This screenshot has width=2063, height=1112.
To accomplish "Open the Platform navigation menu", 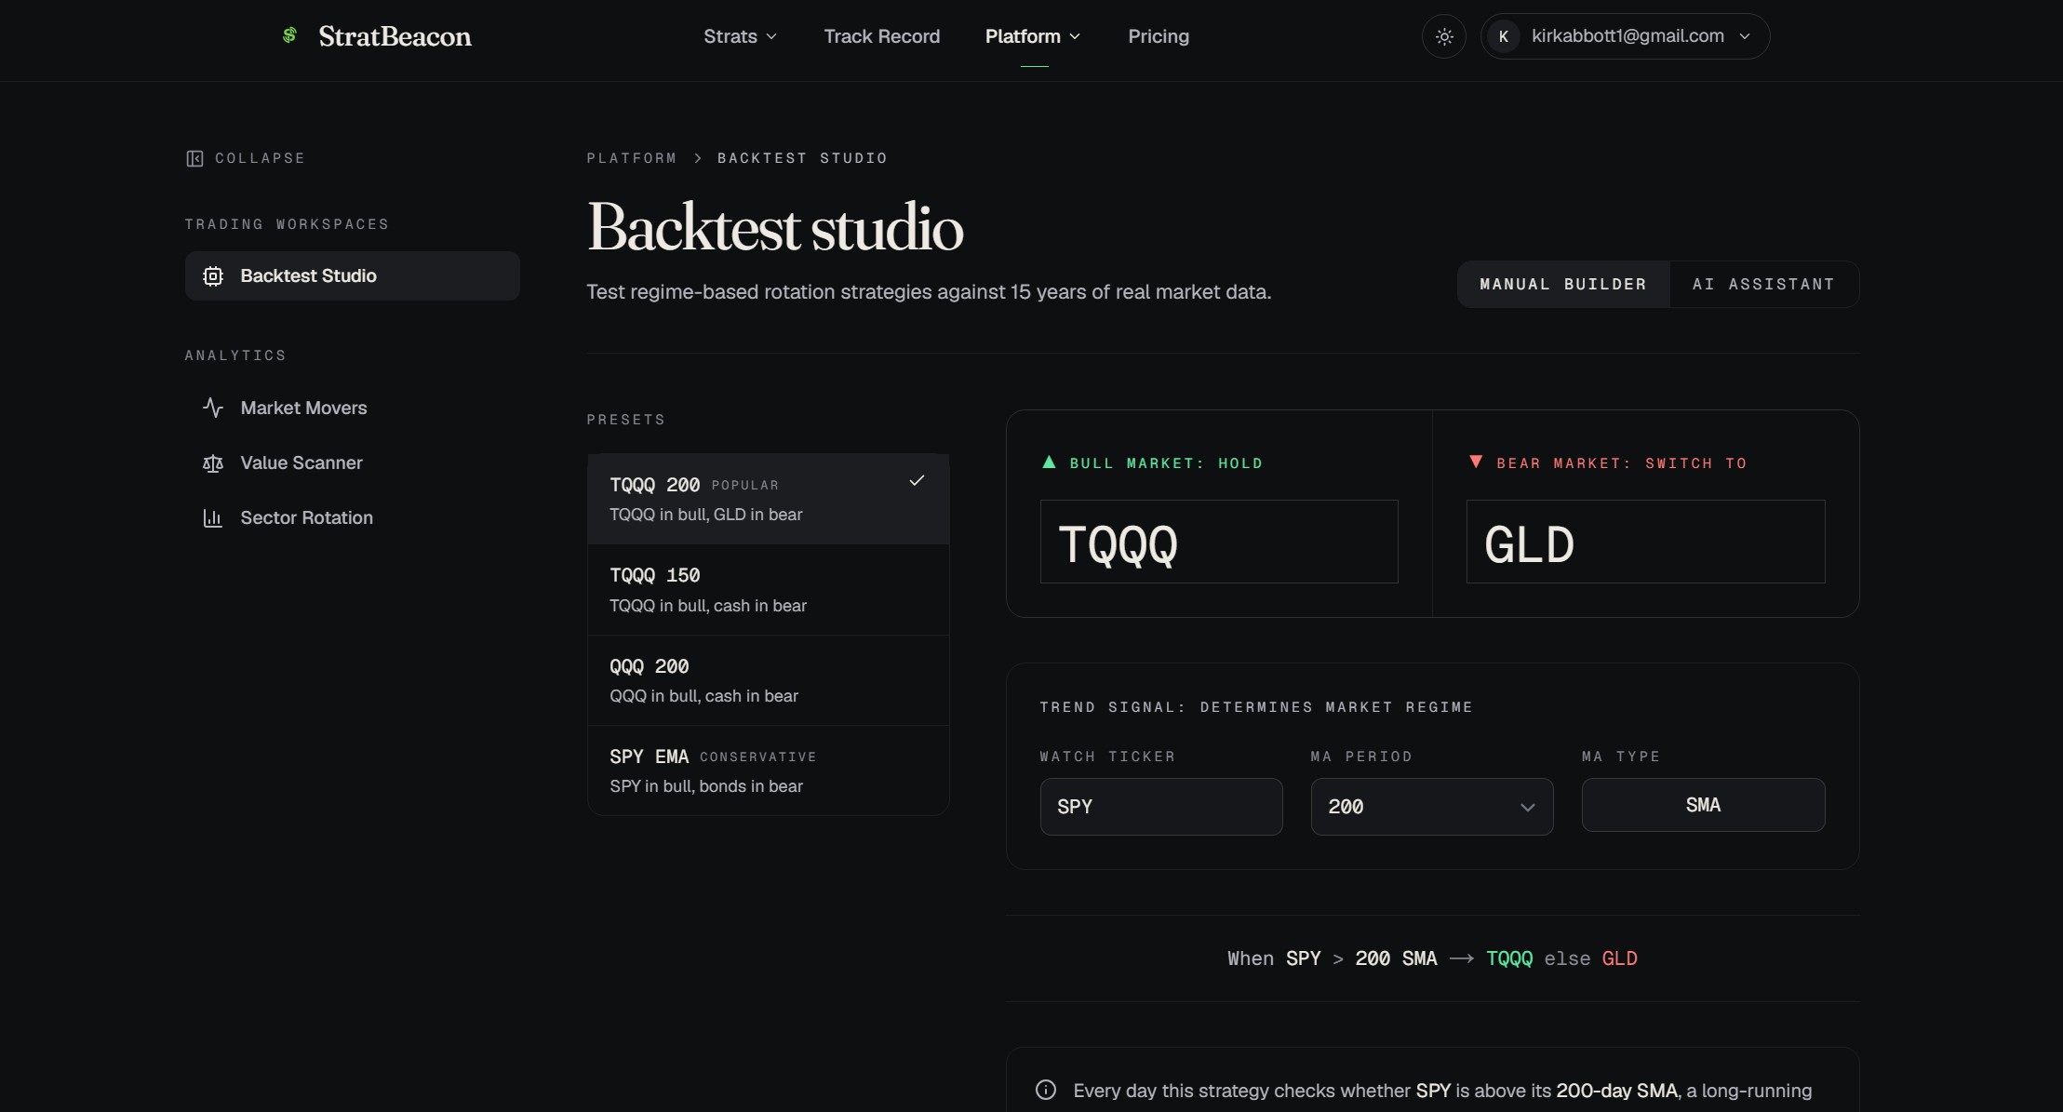I will 1033,36.
